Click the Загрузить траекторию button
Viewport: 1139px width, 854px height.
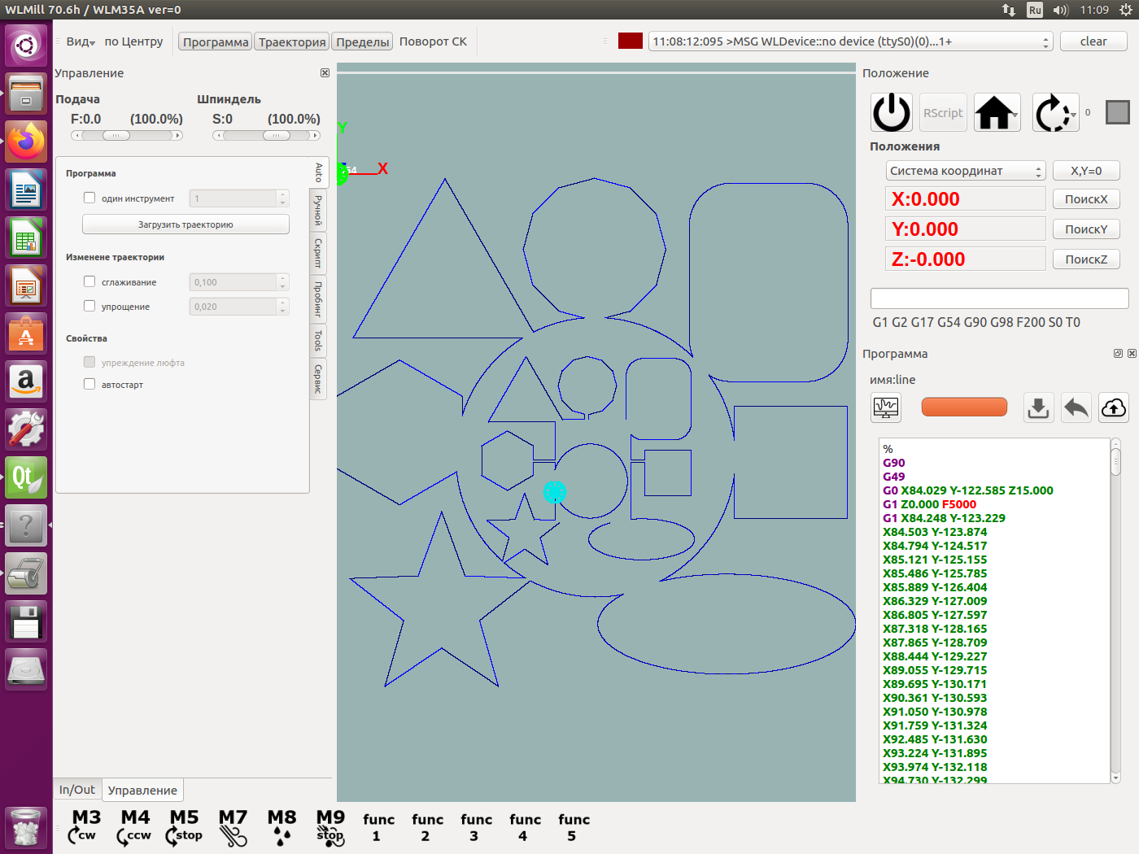[185, 224]
